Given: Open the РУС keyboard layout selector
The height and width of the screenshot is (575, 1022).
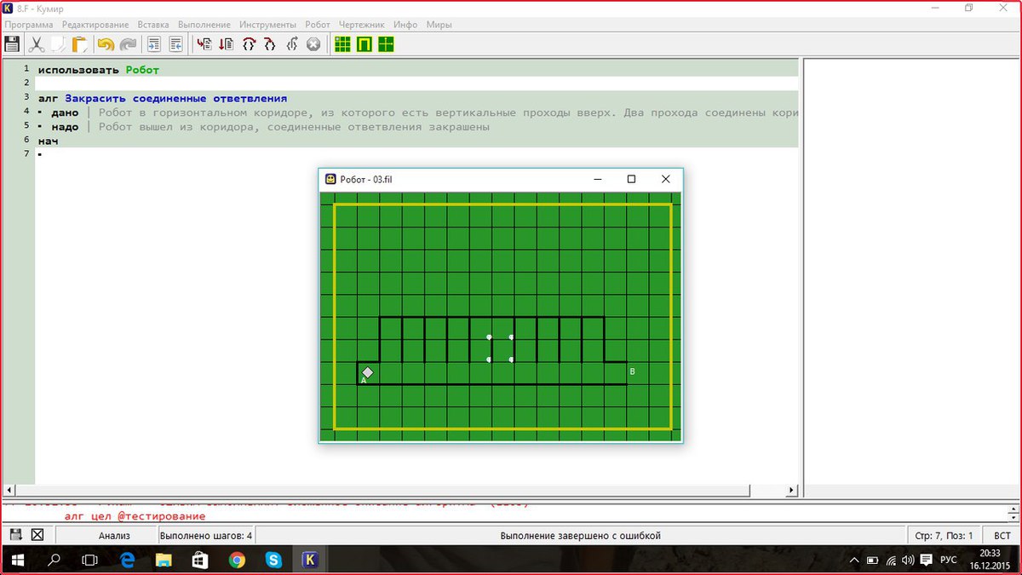Looking at the screenshot, I should pyautogui.click(x=948, y=560).
